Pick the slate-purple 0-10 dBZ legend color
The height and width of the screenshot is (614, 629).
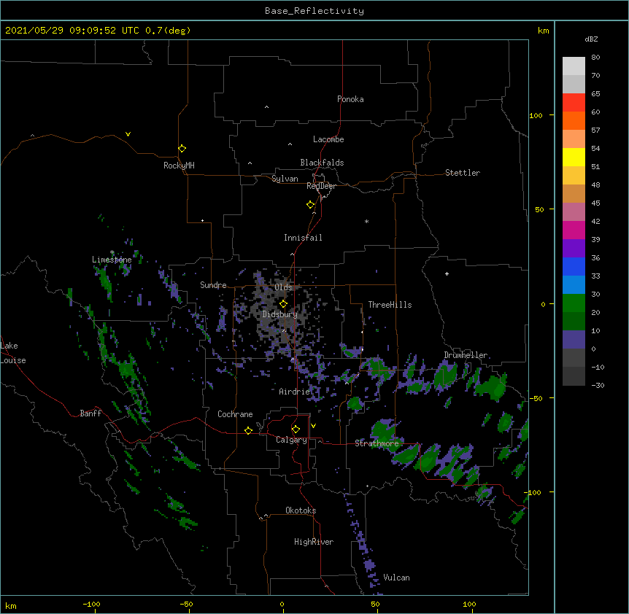[574, 340]
